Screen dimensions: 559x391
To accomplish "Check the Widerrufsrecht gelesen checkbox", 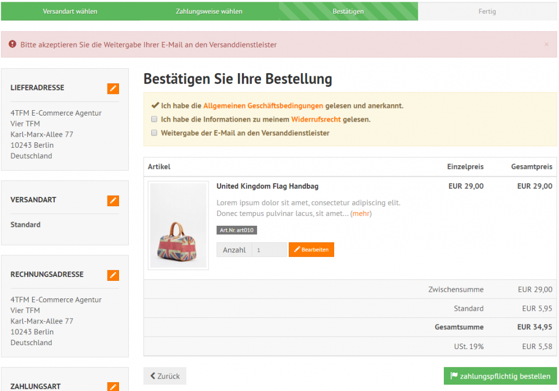I will tap(154, 119).
